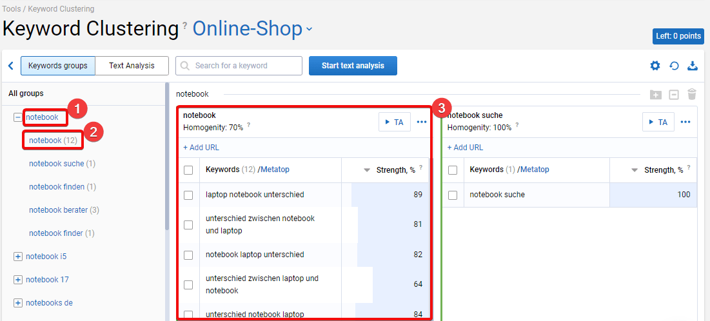Expand the notebook i5 group
The height and width of the screenshot is (321, 710).
coord(18,257)
